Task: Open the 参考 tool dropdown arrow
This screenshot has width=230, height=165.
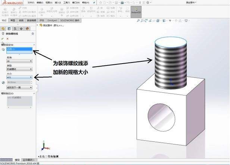Action: pyautogui.click(x=121, y=16)
